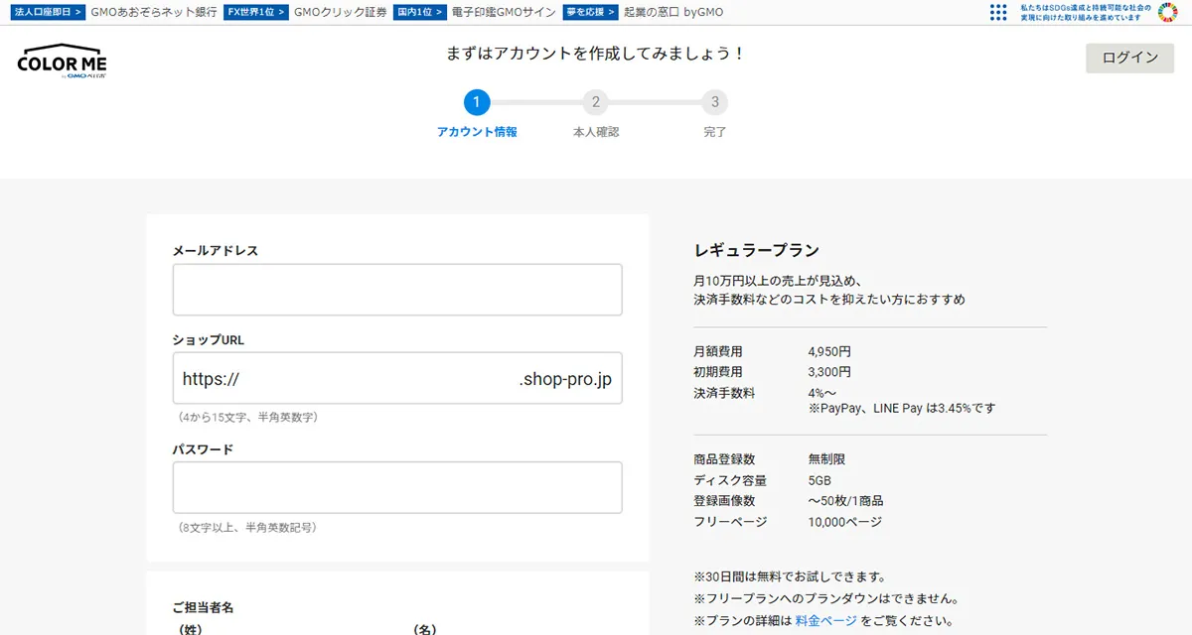Click the パスワード input field
The image size is (1192, 635).
tap(397, 487)
